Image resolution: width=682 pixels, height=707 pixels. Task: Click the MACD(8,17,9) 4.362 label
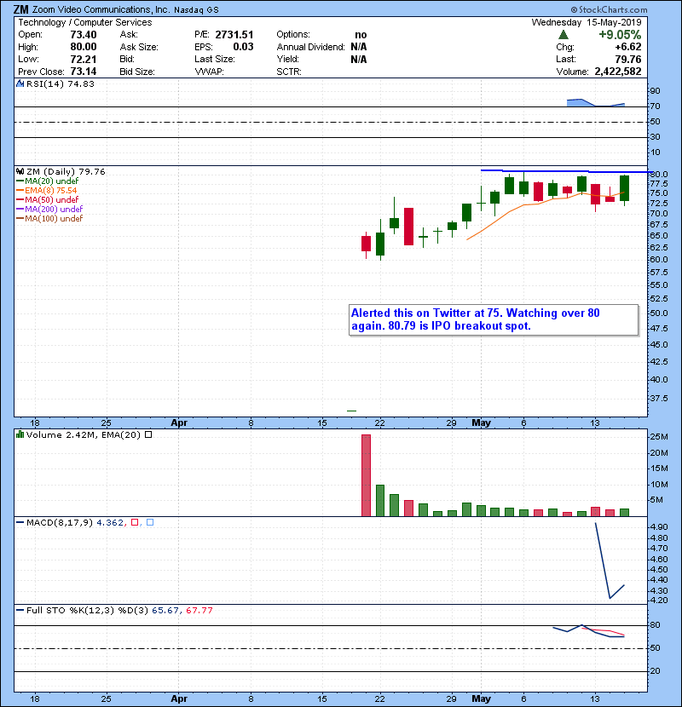(x=74, y=522)
